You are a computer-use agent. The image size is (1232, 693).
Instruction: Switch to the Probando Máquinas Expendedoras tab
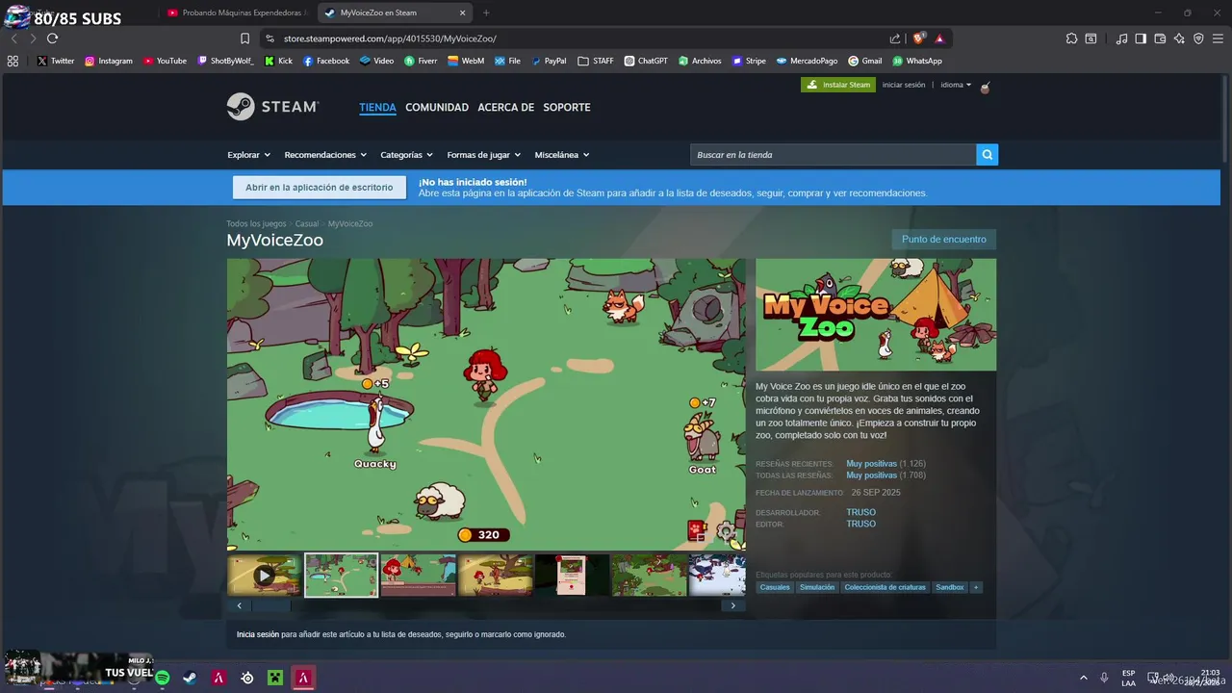pos(237,13)
